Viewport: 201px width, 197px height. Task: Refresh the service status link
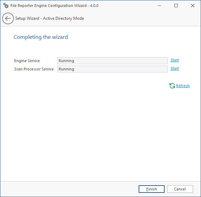coord(183,86)
